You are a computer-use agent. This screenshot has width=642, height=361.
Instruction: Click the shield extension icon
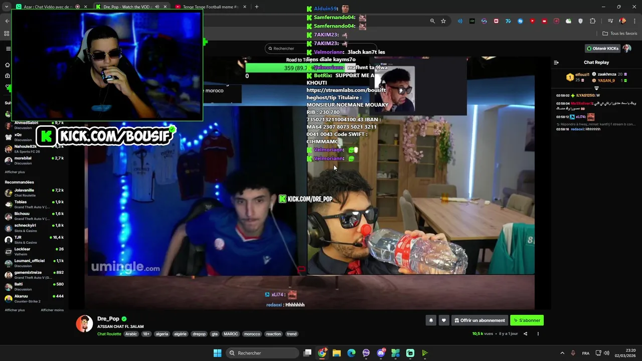point(581,21)
